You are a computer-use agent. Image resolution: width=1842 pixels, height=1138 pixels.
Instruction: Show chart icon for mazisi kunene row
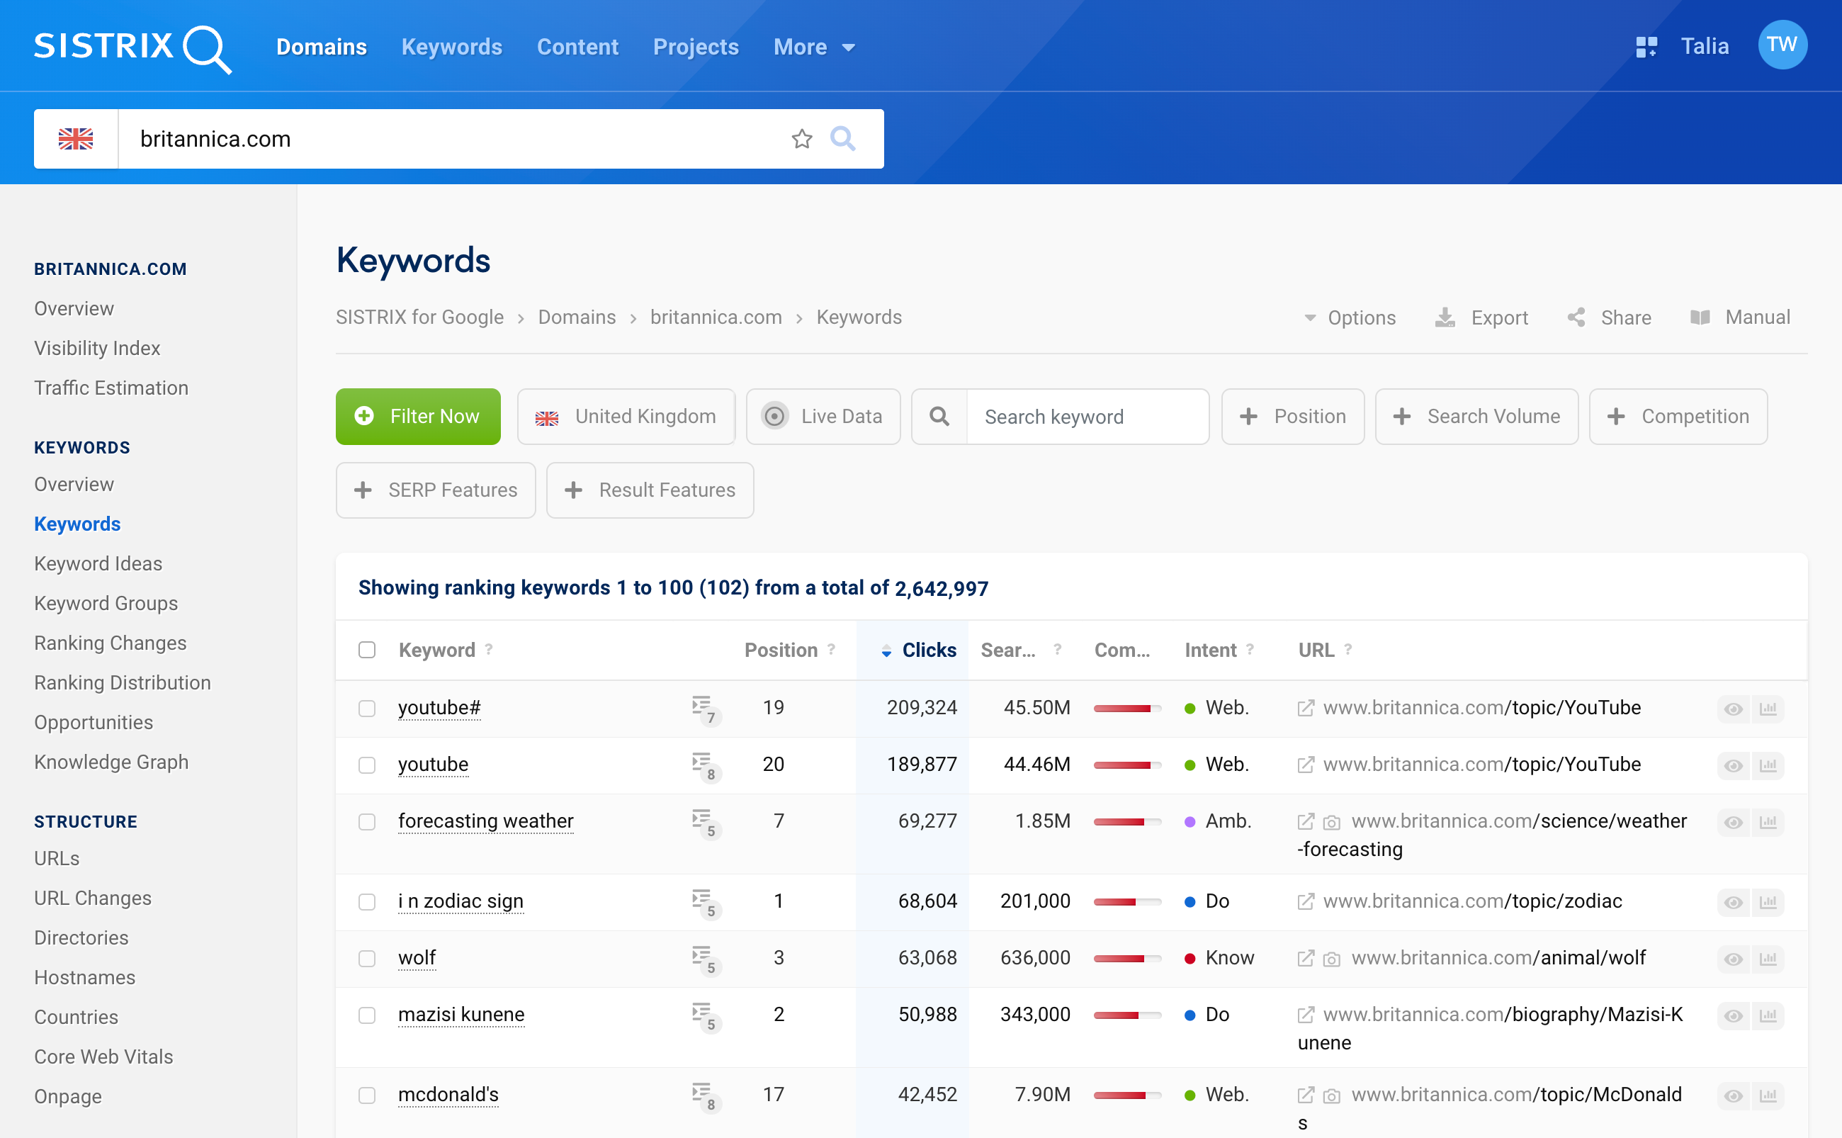(1768, 1015)
